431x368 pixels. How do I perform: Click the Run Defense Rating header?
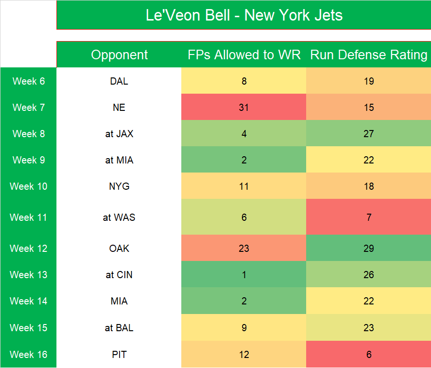[368, 55]
